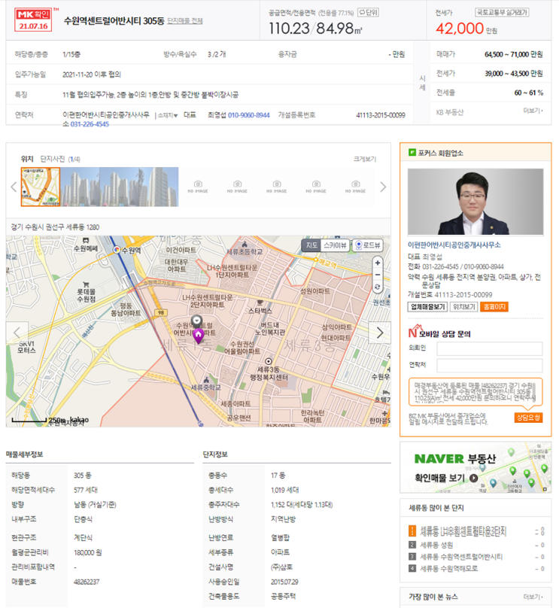This screenshot has height=608, width=559.
Task: Open the 로드뷰 road view button
Action: point(368,245)
